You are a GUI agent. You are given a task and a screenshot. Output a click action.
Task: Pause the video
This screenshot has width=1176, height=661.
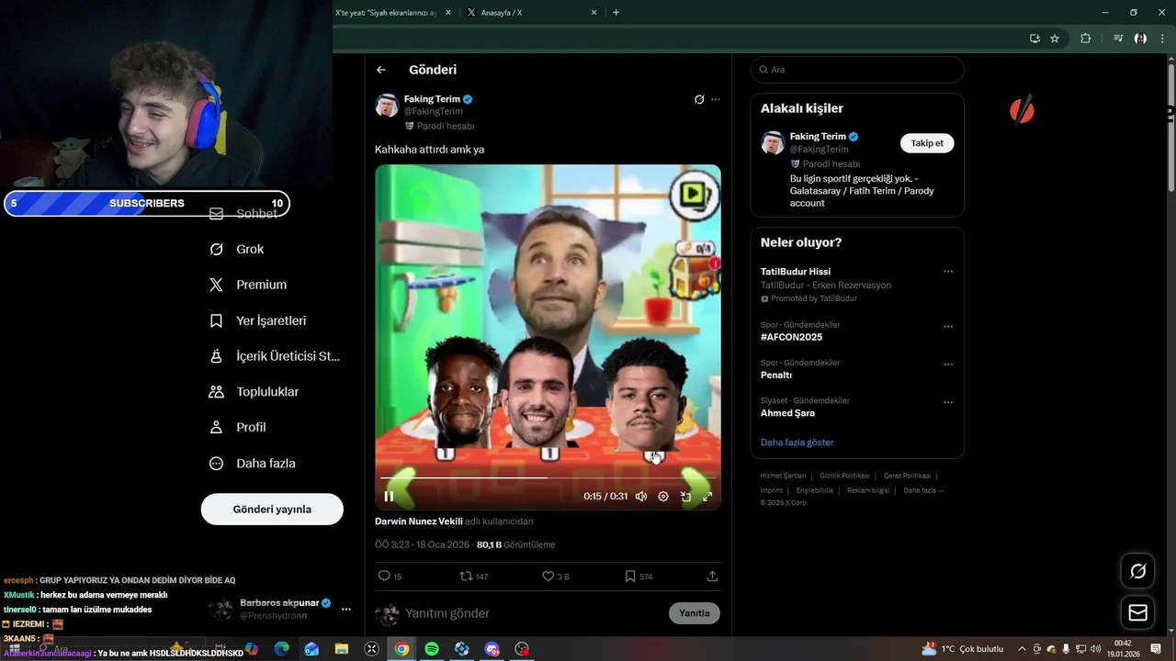tap(389, 497)
